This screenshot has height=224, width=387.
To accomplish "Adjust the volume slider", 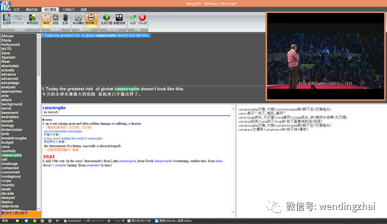I will pos(119,221).
